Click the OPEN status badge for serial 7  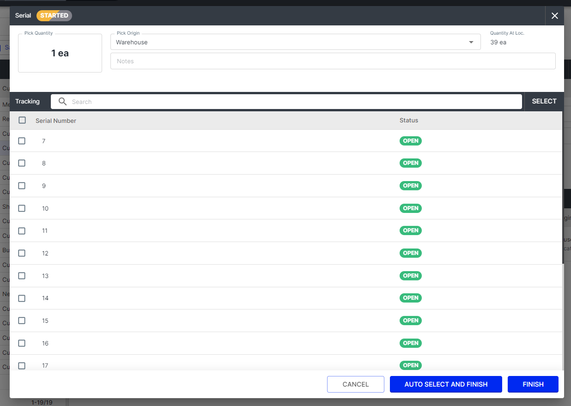410,141
